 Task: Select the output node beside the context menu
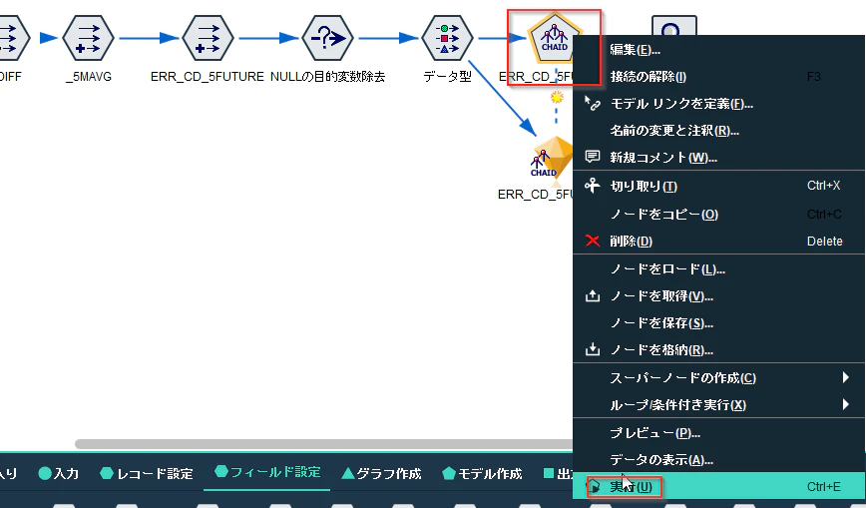coord(673,26)
